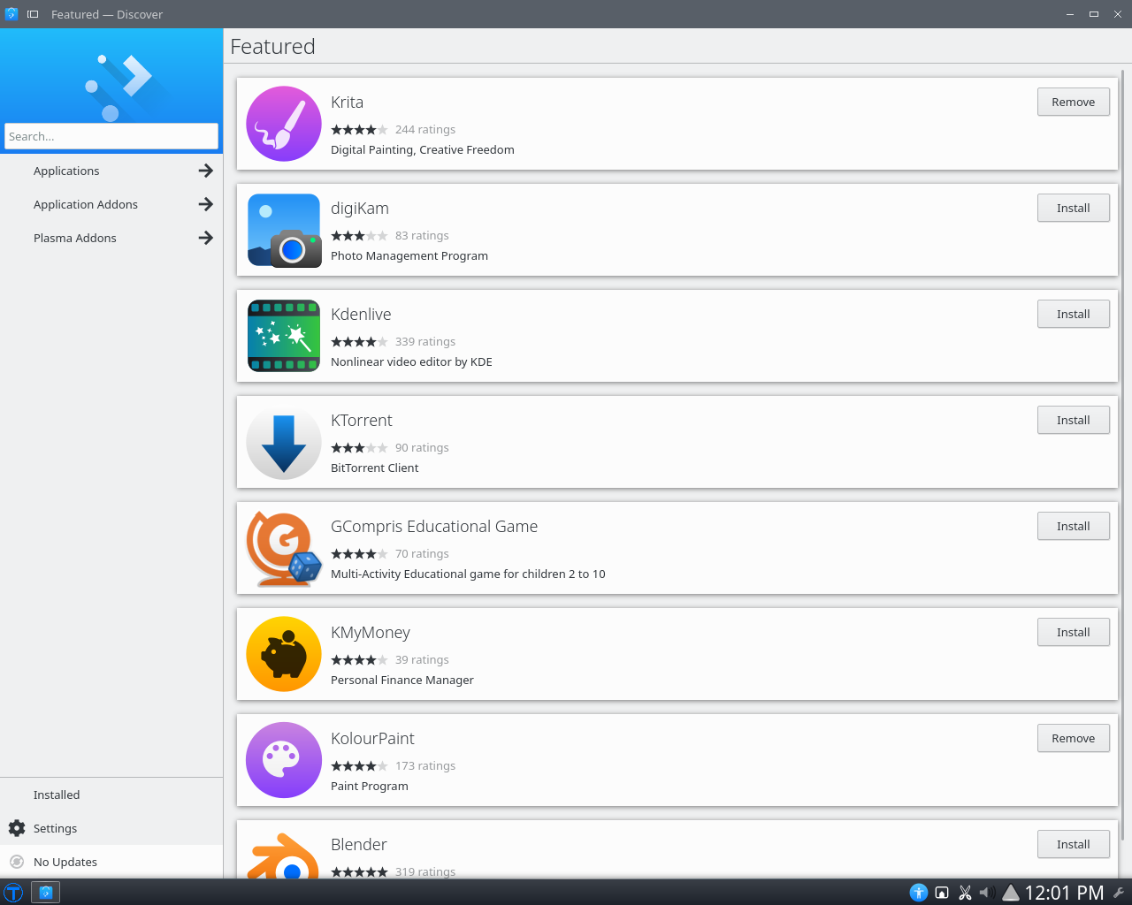This screenshot has width=1132, height=905.
Task: Install Blender
Action: tap(1073, 844)
